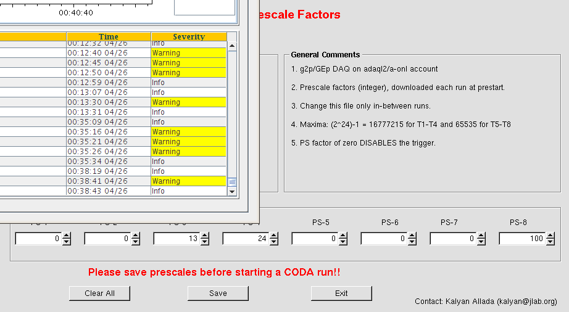Click the Save button
Image resolution: width=569 pixels, height=312 pixels.
coord(218,293)
